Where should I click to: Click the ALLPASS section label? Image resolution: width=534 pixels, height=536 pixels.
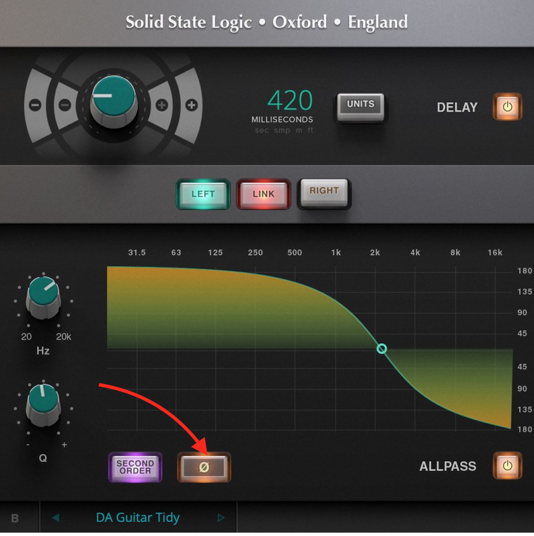coord(448,466)
